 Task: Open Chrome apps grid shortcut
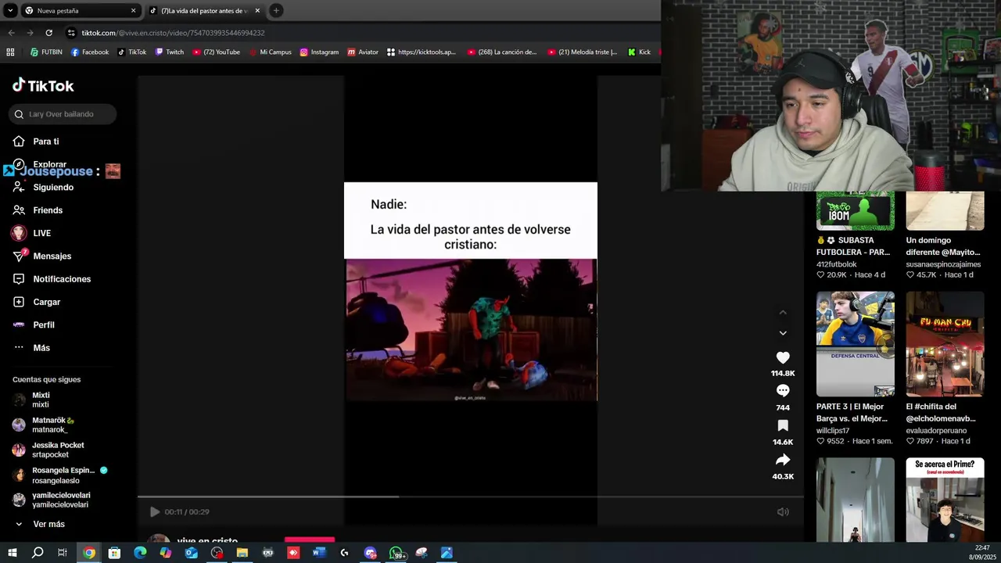pyautogui.click(x=10, y=52)
